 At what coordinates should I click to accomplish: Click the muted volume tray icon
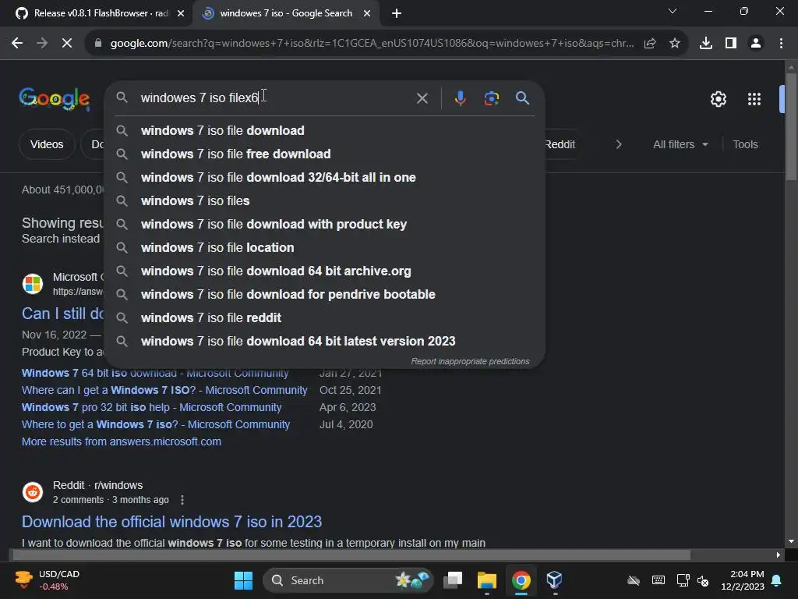coord(703,580)
